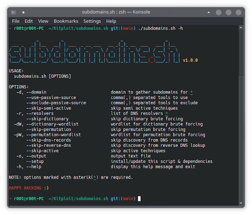Click the terminal cursor at the prompt
The image size is (252, 215).
pos(139,198)
